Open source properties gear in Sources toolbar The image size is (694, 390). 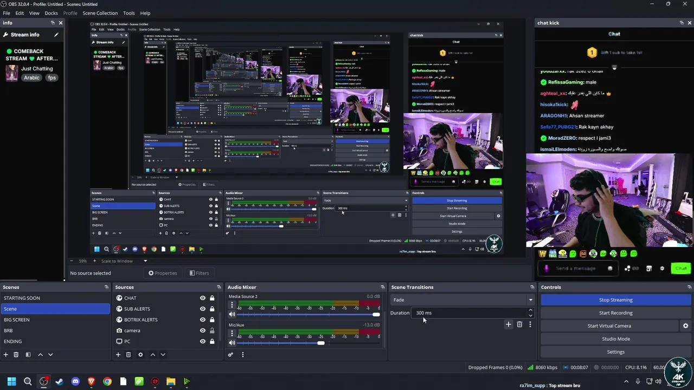(x=140, y=355)
